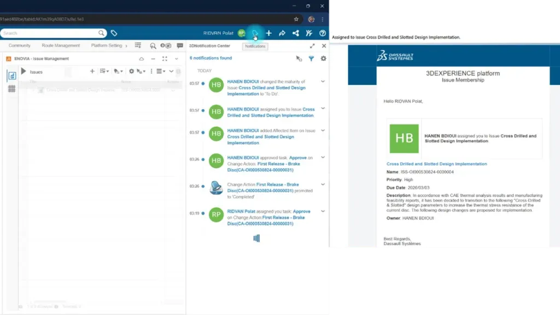Open the browser profile avatar

coord(311,19)
